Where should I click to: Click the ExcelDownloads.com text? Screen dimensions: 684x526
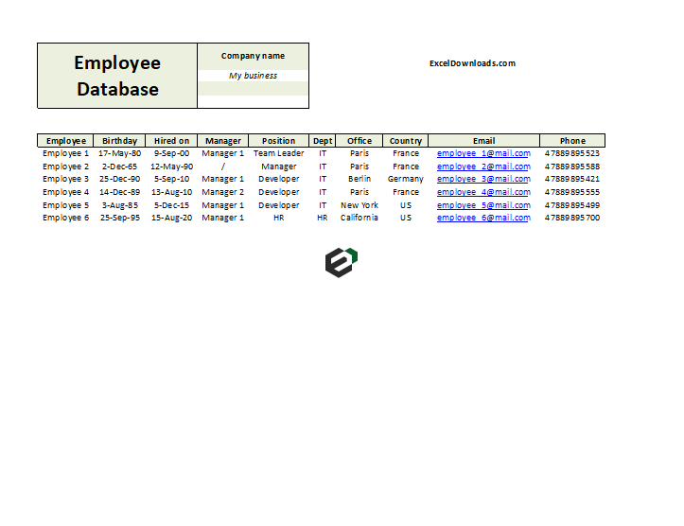[x=472, y=63]
